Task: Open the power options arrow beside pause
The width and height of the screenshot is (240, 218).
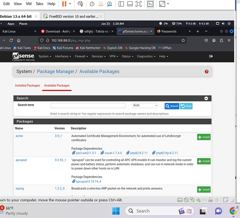Action: [x=70, y=4]
